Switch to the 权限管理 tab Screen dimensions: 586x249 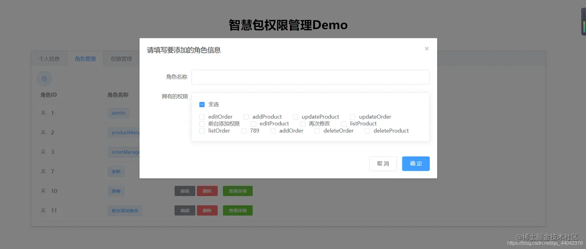pos(121,59)
